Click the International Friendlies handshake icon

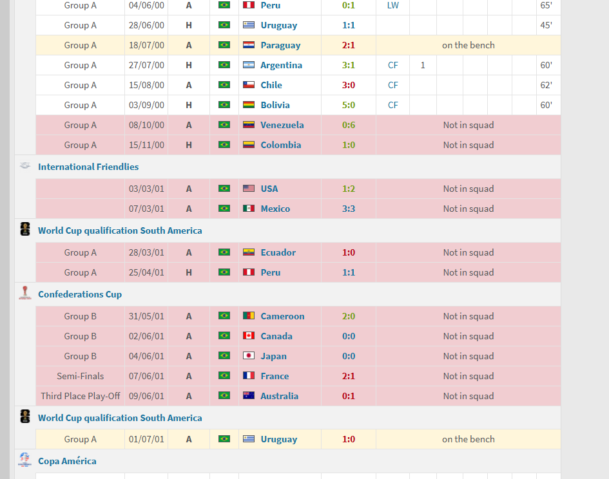(25, 165)
